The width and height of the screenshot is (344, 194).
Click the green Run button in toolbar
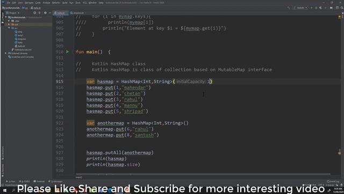[311, 8]
